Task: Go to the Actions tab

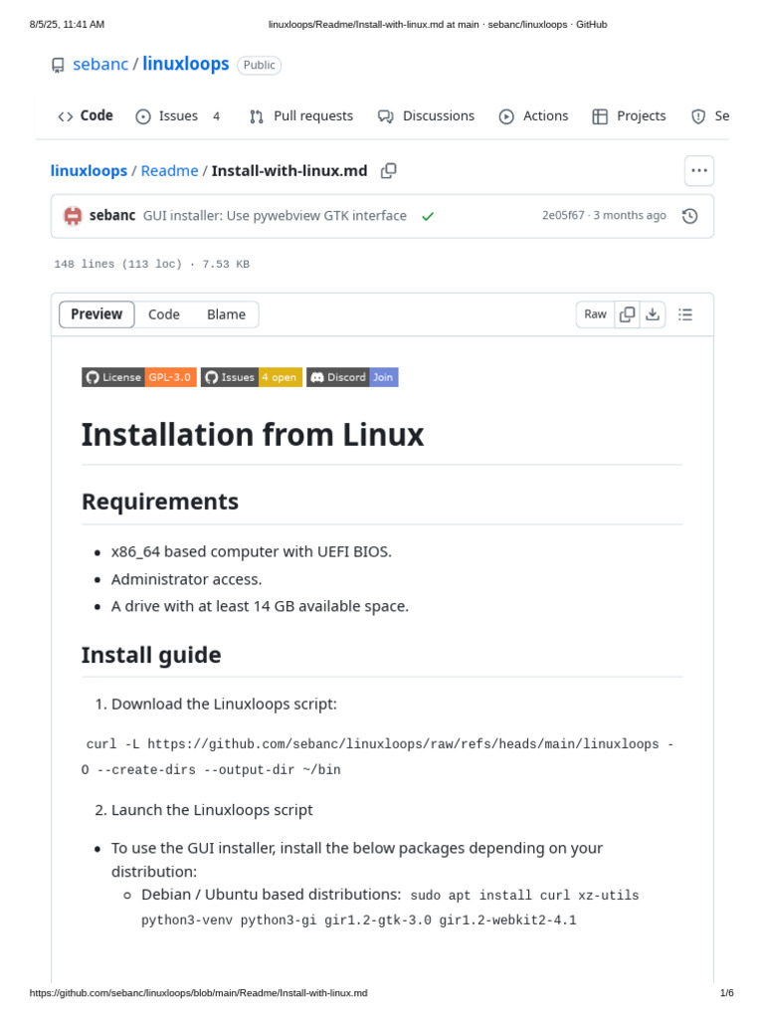Action: (x=534, y=116)
